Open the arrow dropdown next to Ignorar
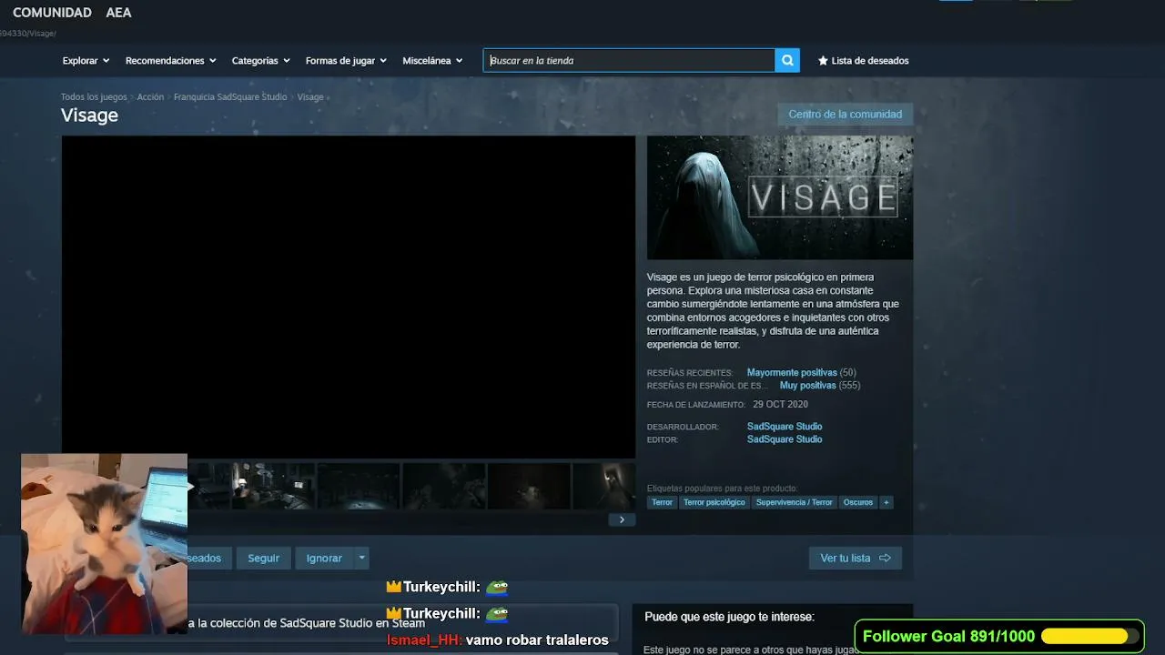The height and width of the screenshot is (655, 1165). coord(362,558)
